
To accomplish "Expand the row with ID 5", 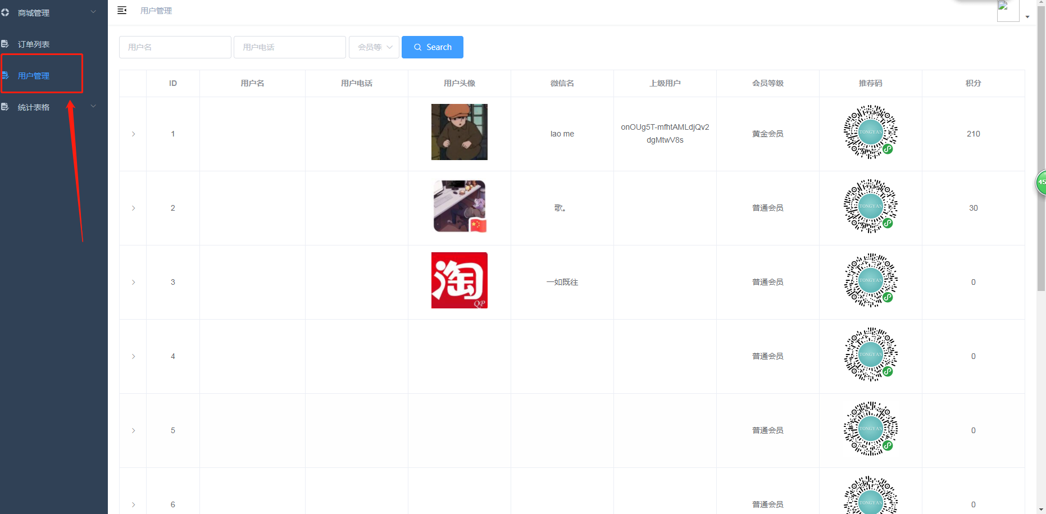I will pyautogui.click(x=133, y=430).
